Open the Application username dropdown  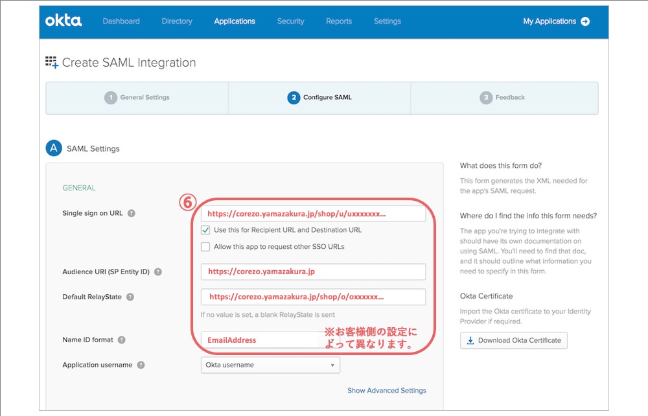click(x=270, y=365)
